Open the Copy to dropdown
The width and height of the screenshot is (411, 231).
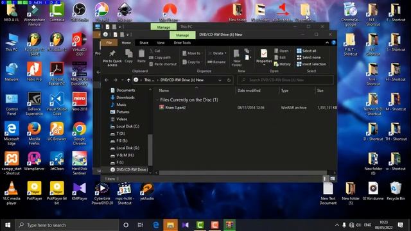tap(192, 62)
